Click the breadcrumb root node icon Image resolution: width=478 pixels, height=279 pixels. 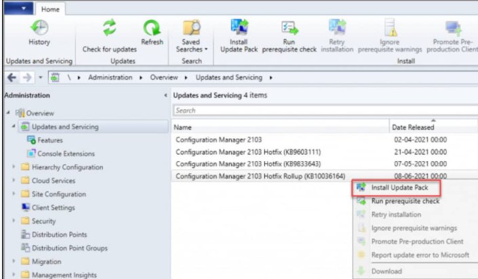point(55,78)
